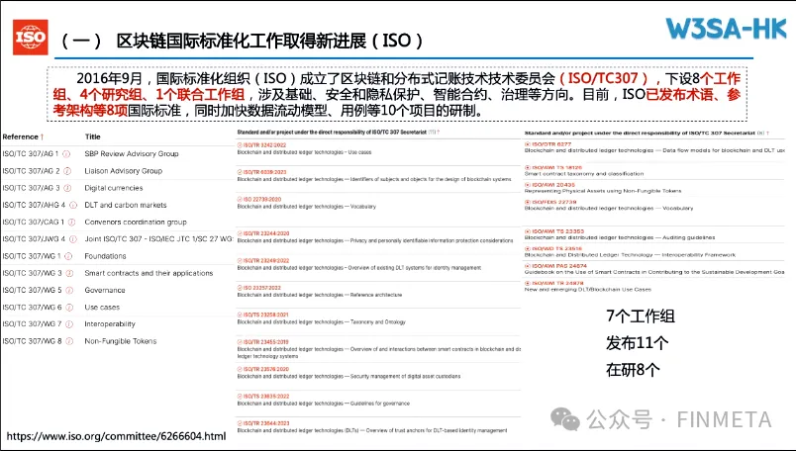Click info icon beside ISO/TC 307/AHG 4
The image size is (796, 451).
(x=71, y=205)
